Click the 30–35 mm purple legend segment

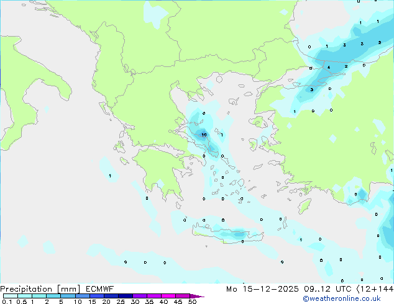click(140, 296)
